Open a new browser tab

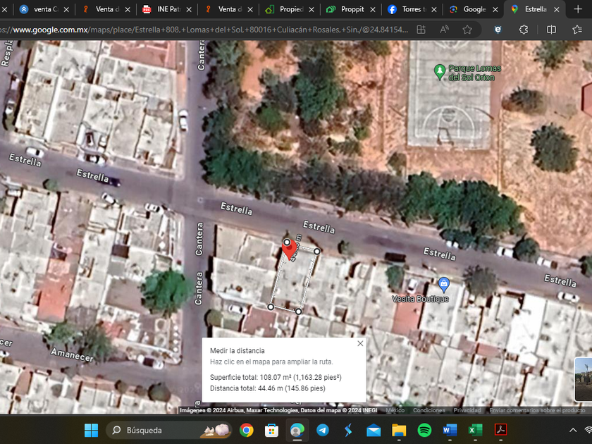(x=578, y=9)
